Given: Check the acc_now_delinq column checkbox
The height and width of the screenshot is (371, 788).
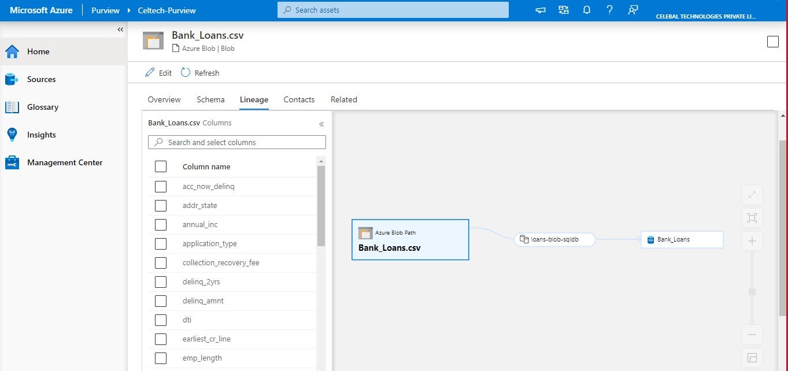Looking at the screenshot, I should [x=161, y=186].
